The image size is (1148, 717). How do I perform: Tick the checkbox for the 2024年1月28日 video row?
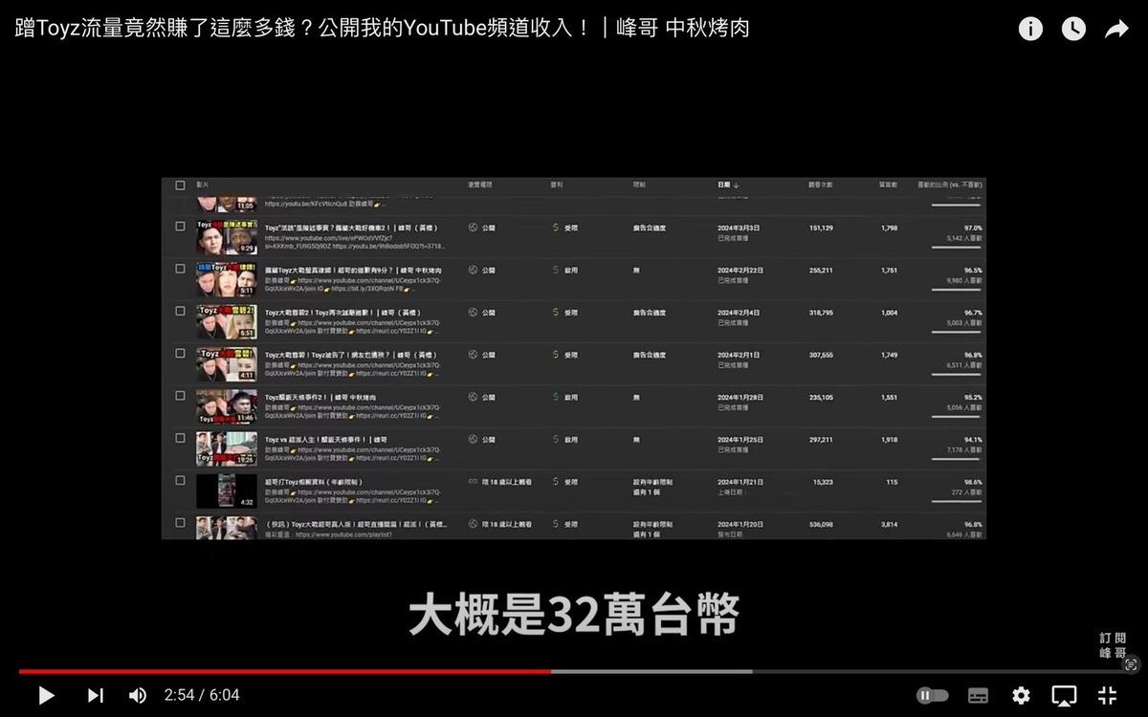point(180,395)
